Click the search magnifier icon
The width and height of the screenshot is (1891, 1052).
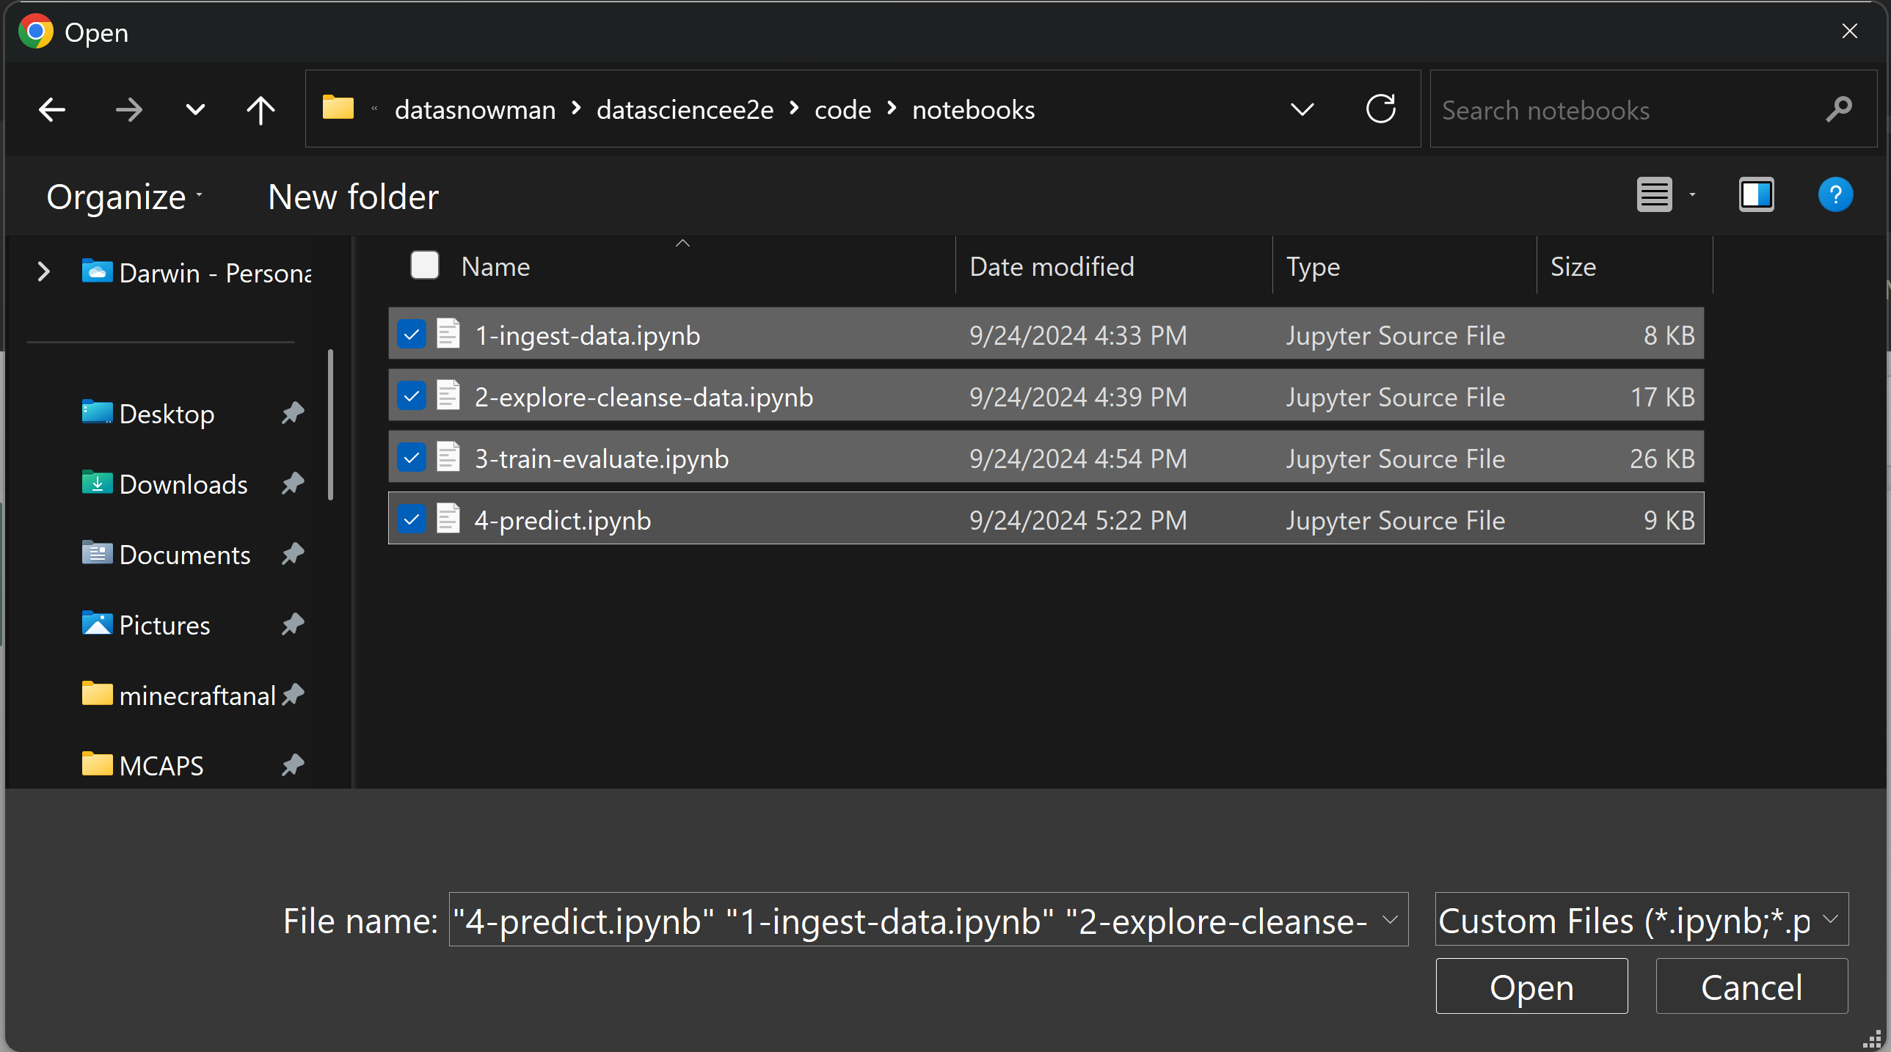point(1839,110)
